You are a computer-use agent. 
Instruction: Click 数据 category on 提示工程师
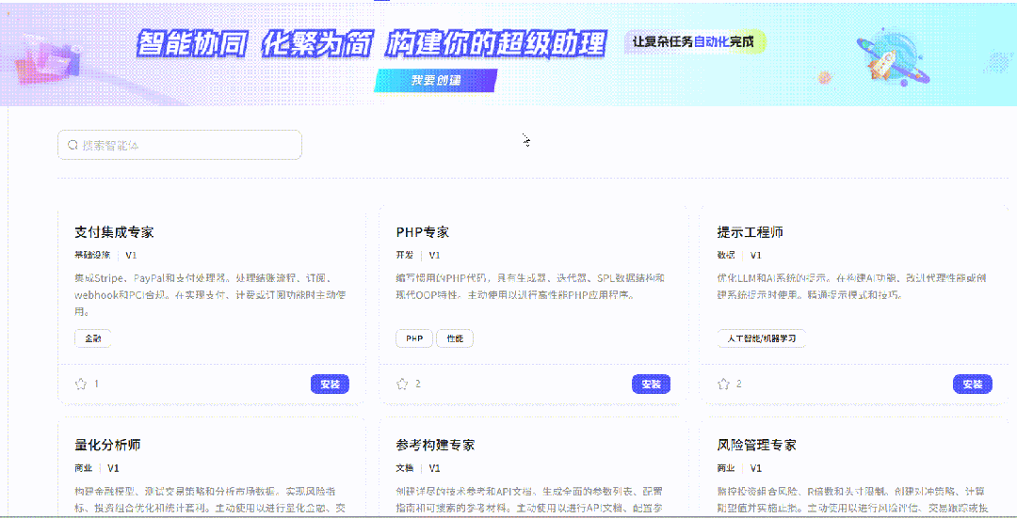[726, 255]
